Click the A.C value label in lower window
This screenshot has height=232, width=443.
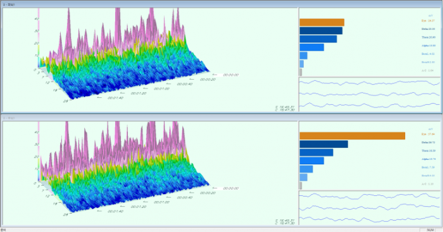(x=427, y=184)
